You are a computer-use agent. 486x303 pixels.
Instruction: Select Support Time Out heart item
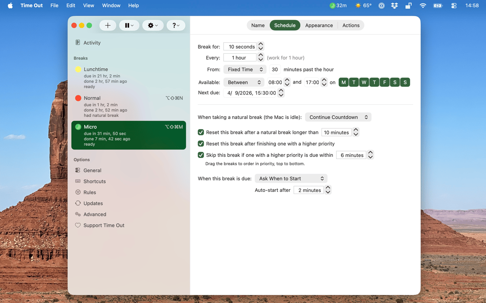point(104,225)
